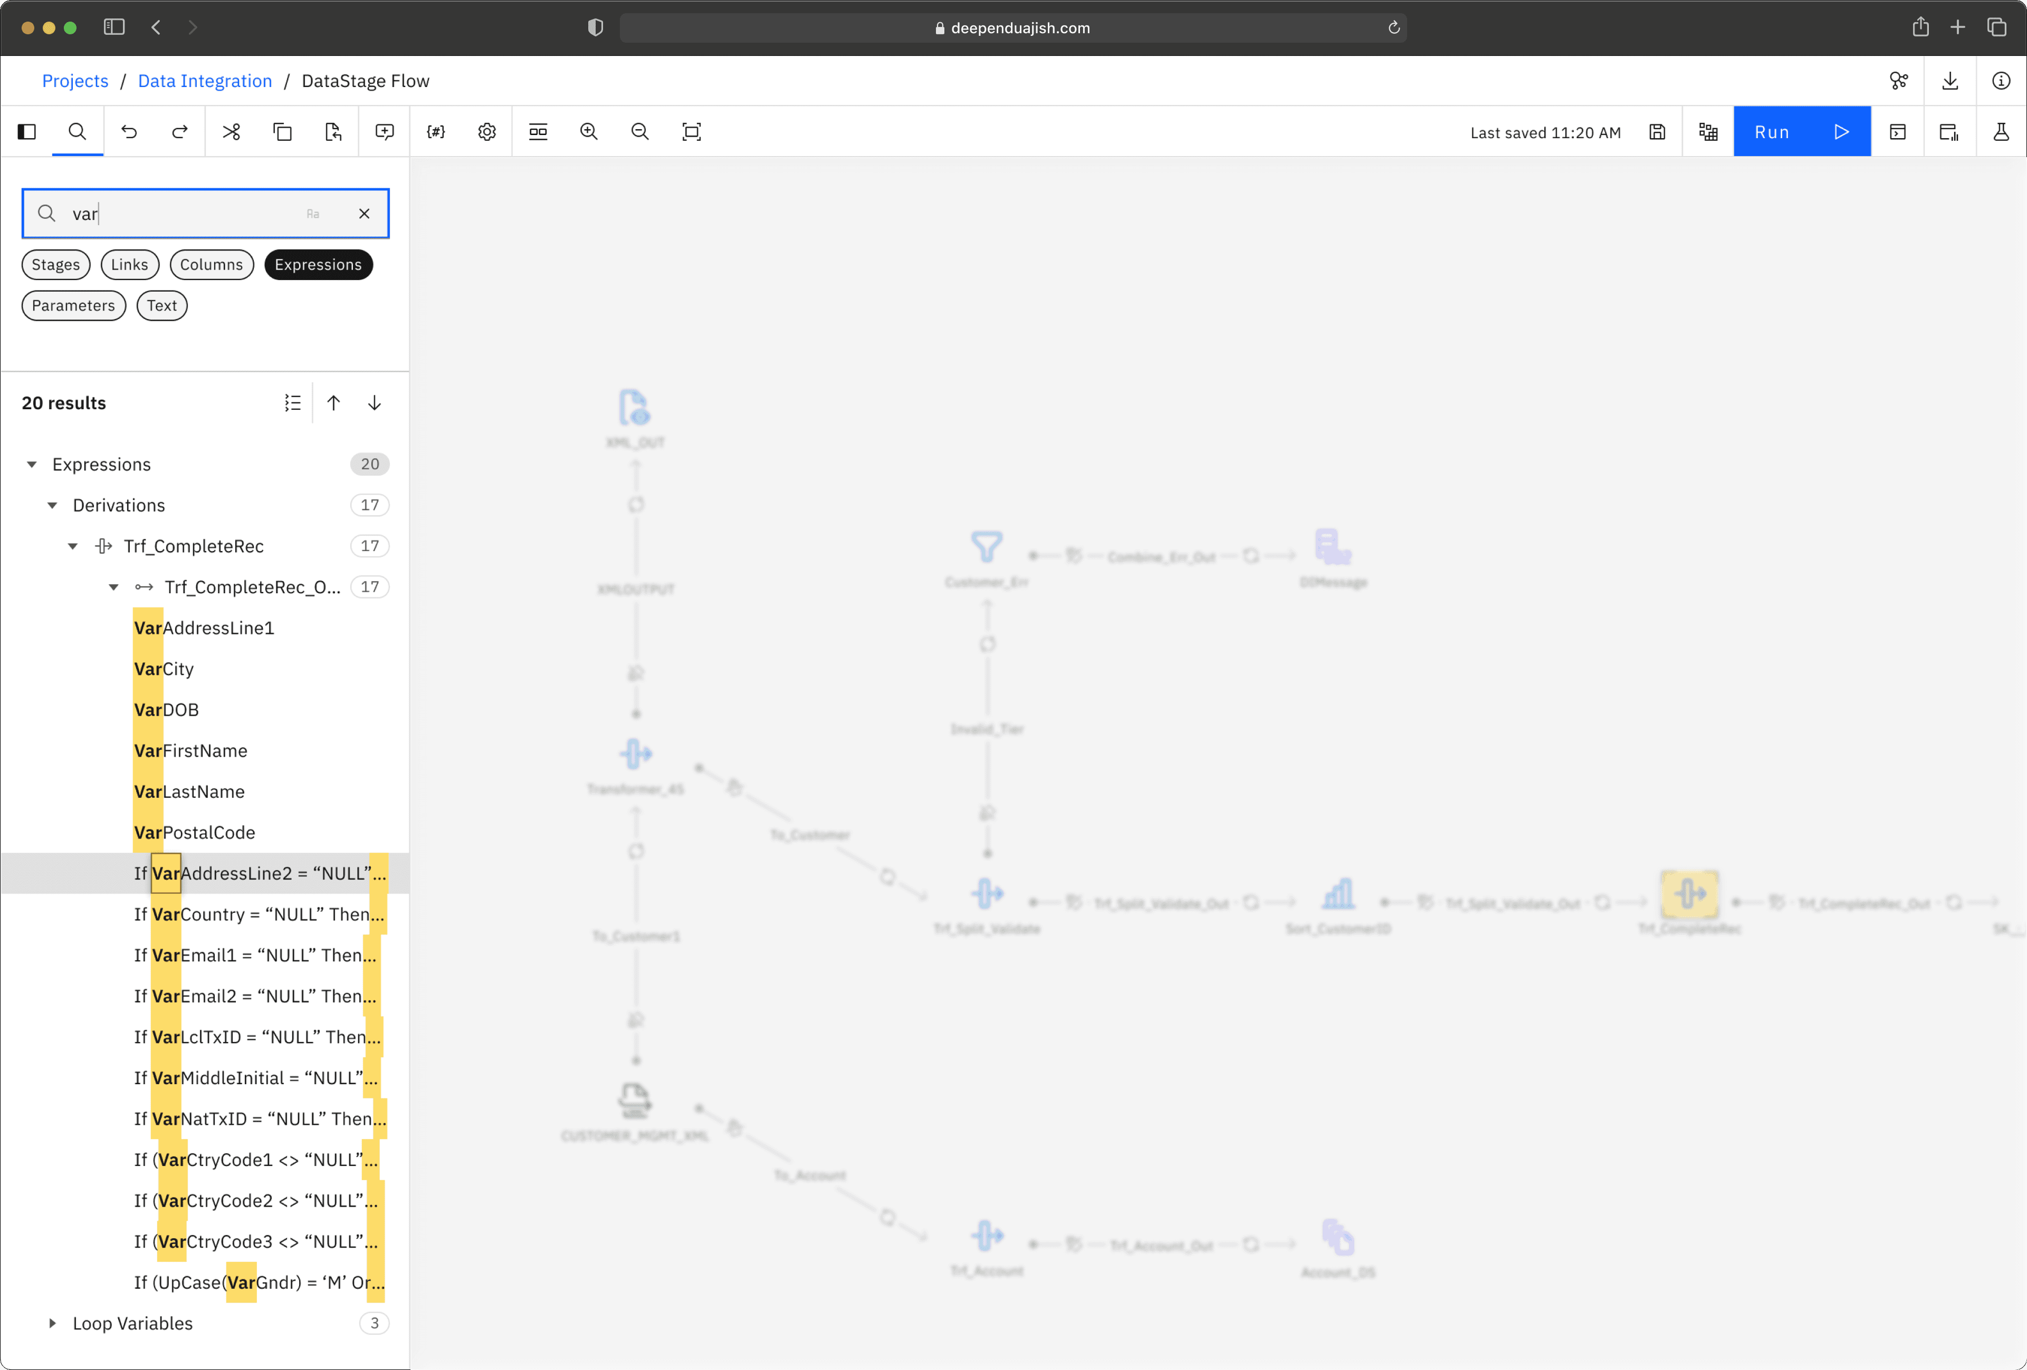
Task: Open the flow settings gear icon
Action: 486,132
